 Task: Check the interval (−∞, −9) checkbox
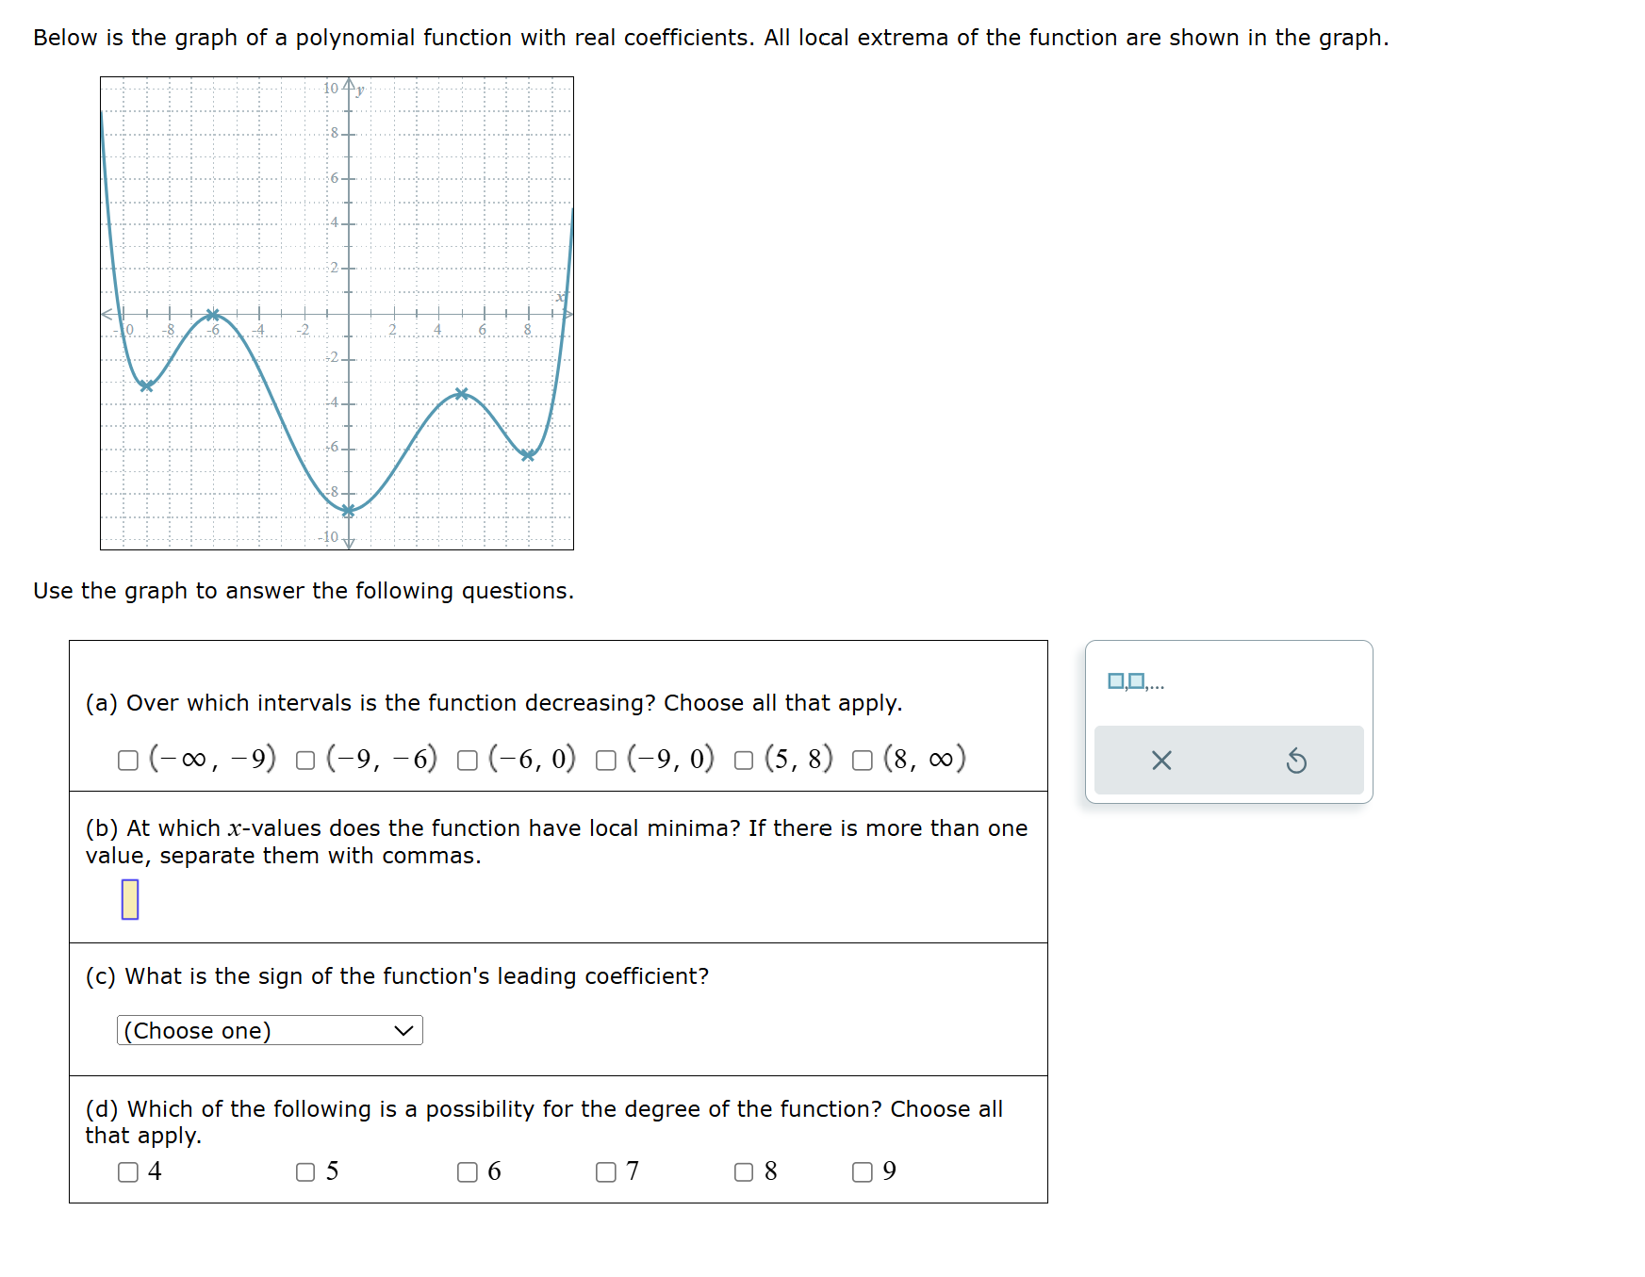[x=129, y=761]
